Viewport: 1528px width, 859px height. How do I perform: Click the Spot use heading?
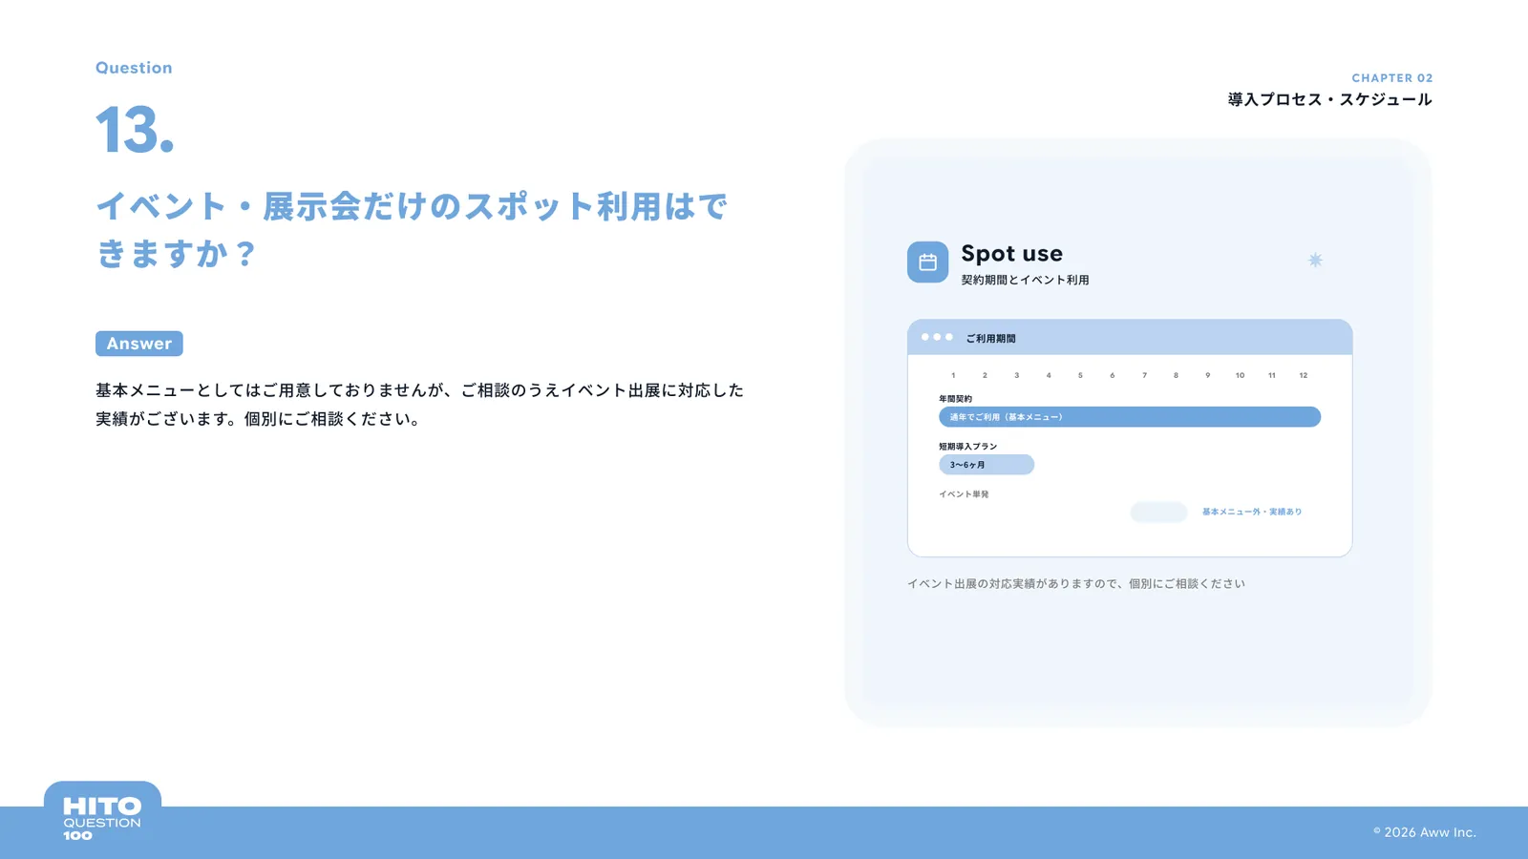1011,254
